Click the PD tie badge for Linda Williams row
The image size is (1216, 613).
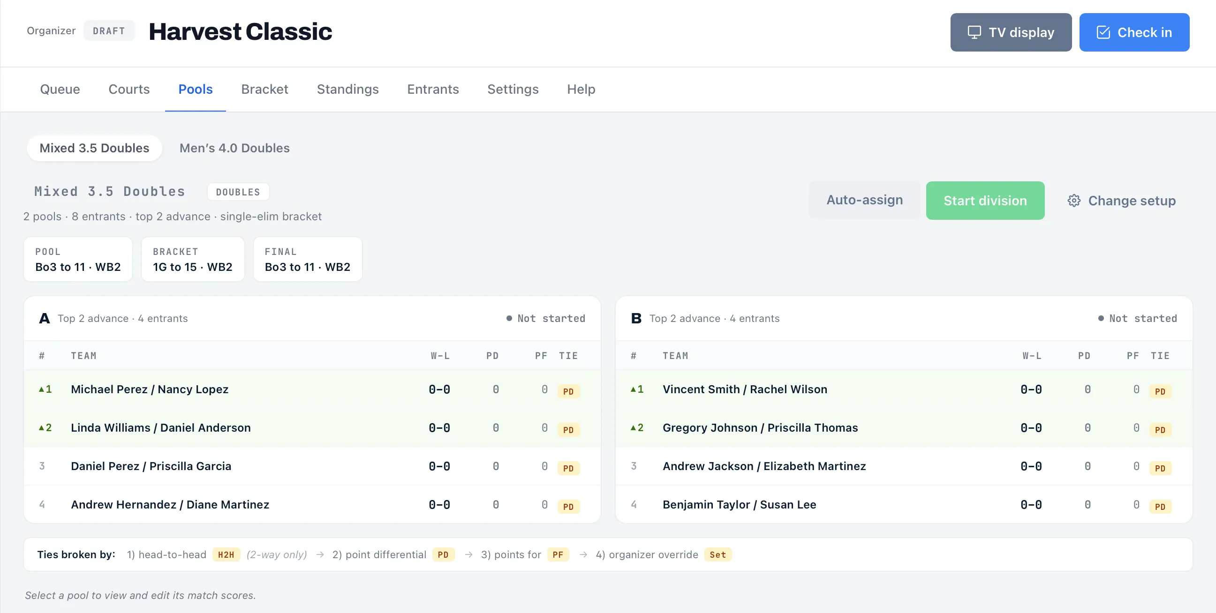coord(568,430)
